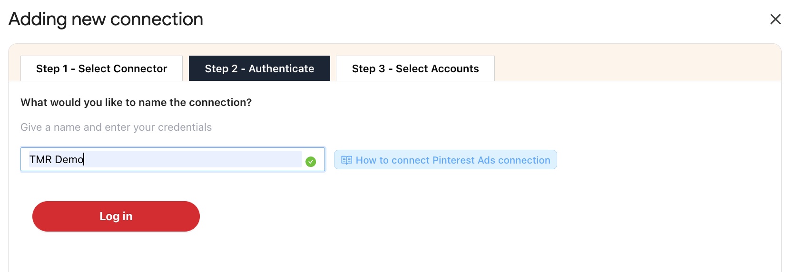
Task: Click the TMR Demo text in field
Action: tap(56, 159)
